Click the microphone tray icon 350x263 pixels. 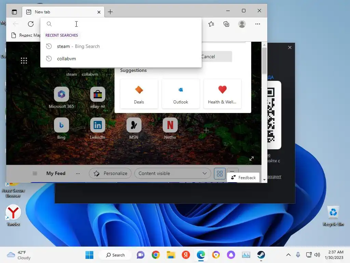pos(298,255)
